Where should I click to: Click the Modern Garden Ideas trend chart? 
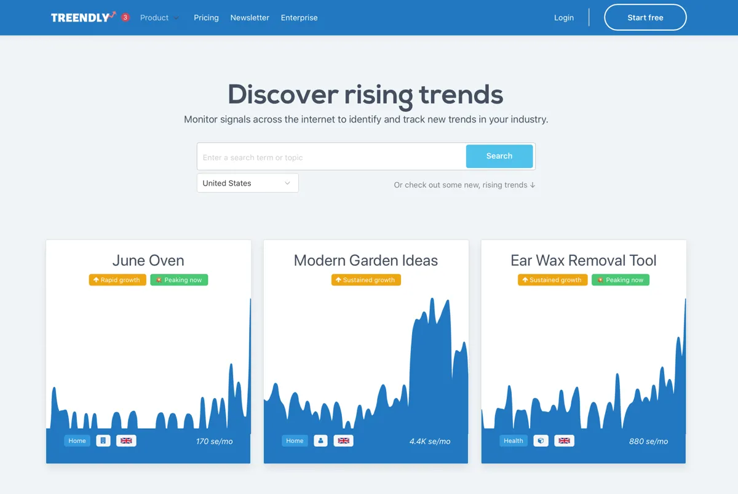point(366,369)
